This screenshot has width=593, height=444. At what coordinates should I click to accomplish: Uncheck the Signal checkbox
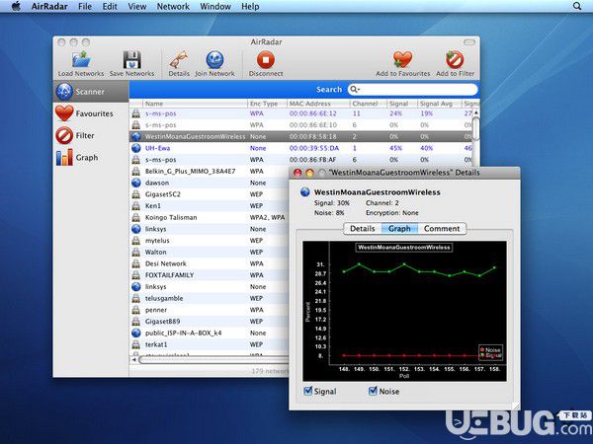click(308, 391)
